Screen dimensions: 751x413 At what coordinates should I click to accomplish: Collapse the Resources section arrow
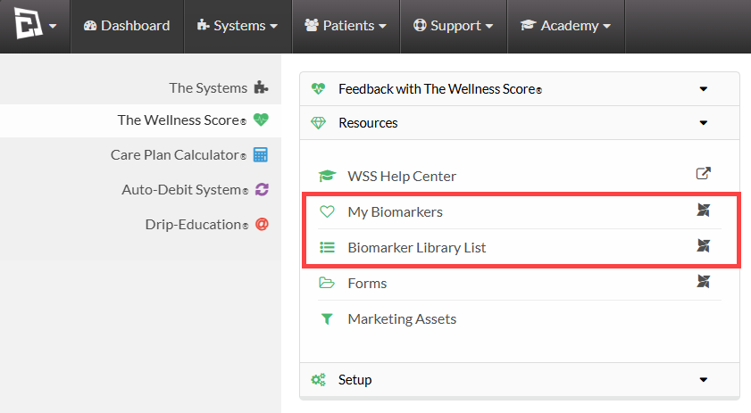pyautogui.click(x=703, y=123)
